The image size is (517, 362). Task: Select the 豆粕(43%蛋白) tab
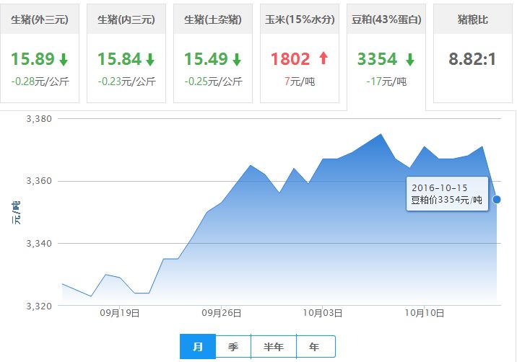pyautogui.click(x=386, y=57)
